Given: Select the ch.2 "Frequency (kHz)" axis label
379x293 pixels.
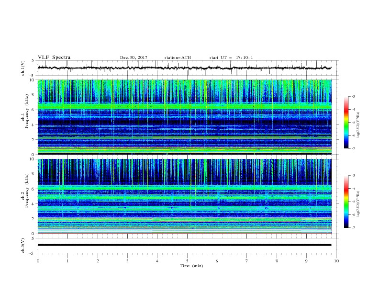Looking at the screenshot, I should [x=26, y=191].
